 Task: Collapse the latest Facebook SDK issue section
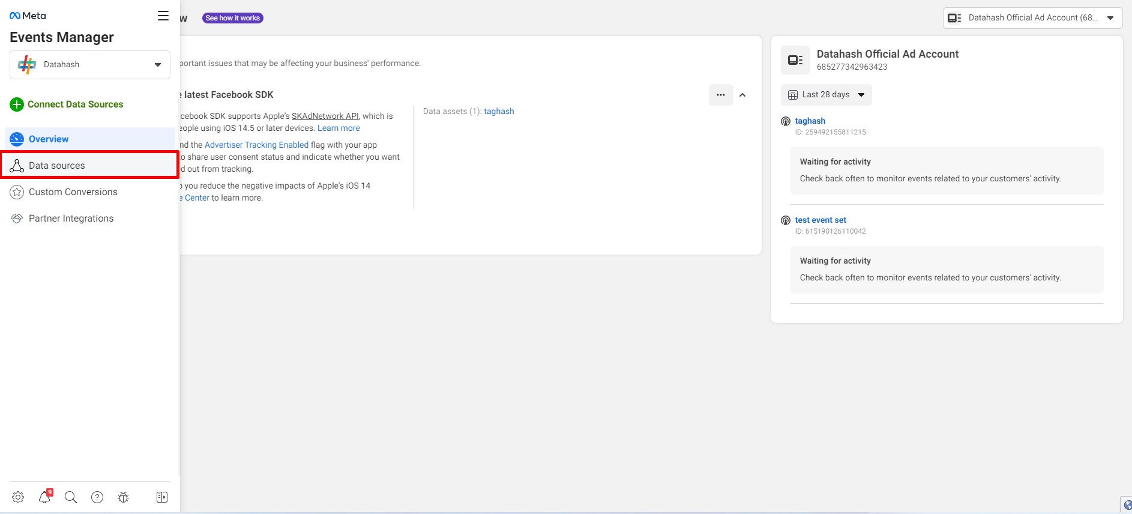(x=742, y=95)
